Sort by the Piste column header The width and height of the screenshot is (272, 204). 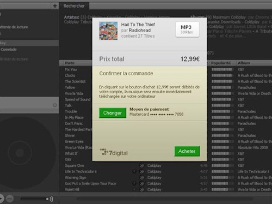tap(70, 63)
